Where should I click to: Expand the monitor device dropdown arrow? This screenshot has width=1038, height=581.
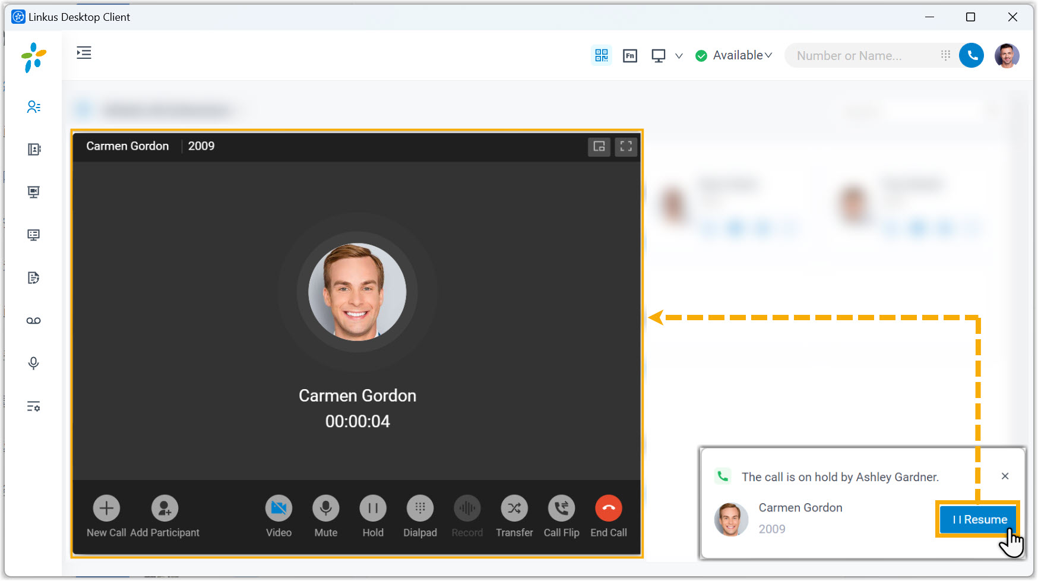tap(679, 56)
